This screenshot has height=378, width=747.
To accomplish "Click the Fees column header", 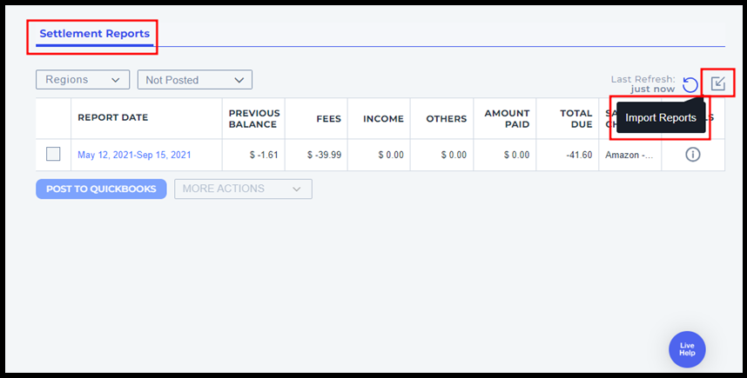I will [327, 118].
